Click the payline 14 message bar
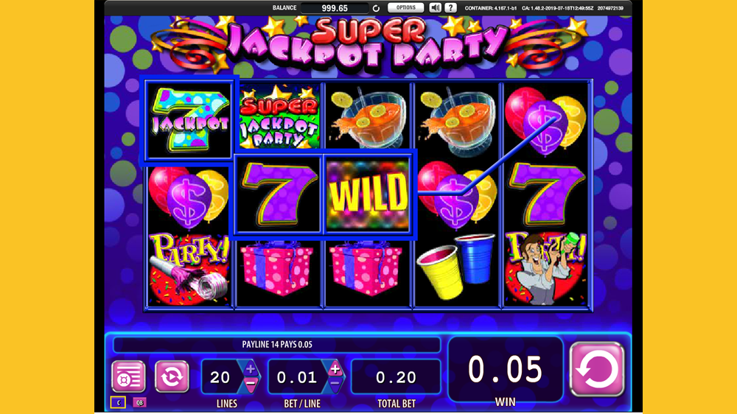Screen dimensions: 737x414 pyautogui.click(x=277, y=345)
